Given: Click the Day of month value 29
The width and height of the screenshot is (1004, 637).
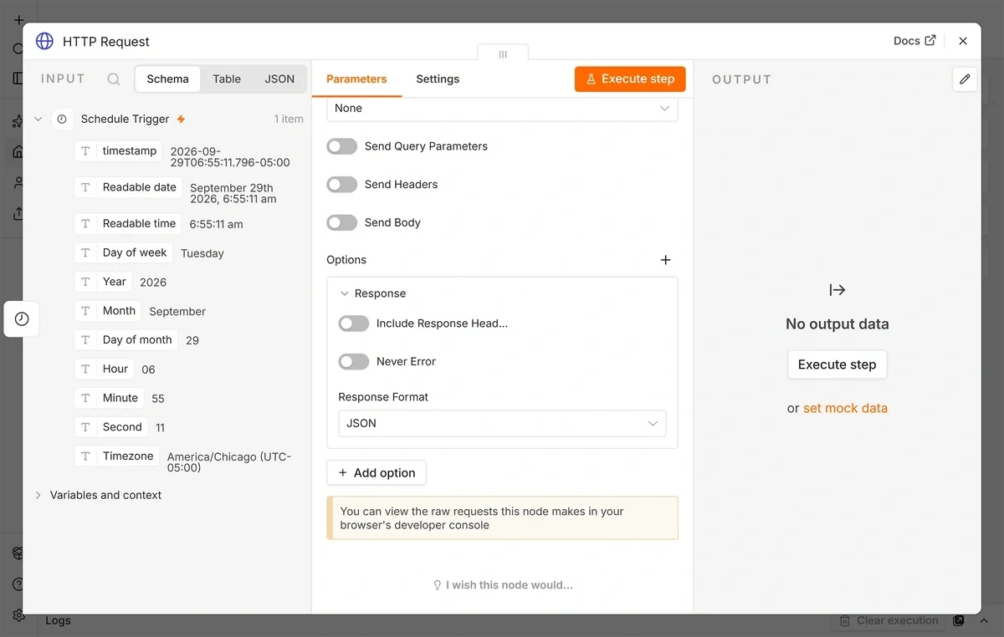Looking at the screenshot, I should pos(192,341).
